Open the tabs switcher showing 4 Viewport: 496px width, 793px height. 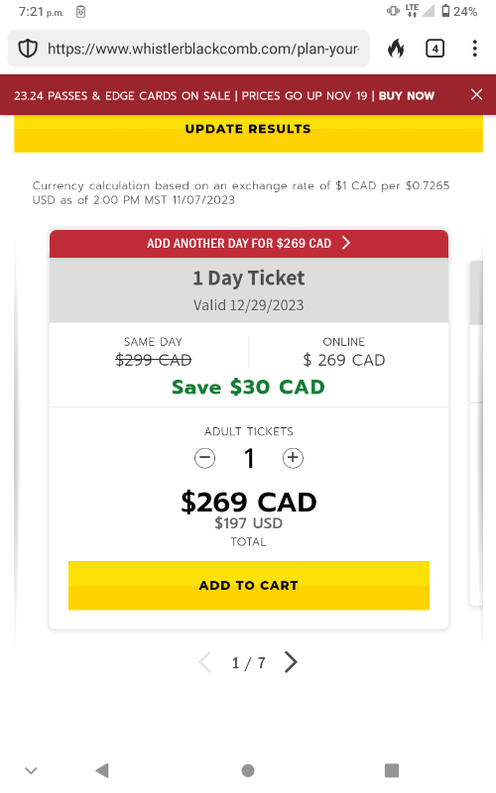[x=434, y=49]
